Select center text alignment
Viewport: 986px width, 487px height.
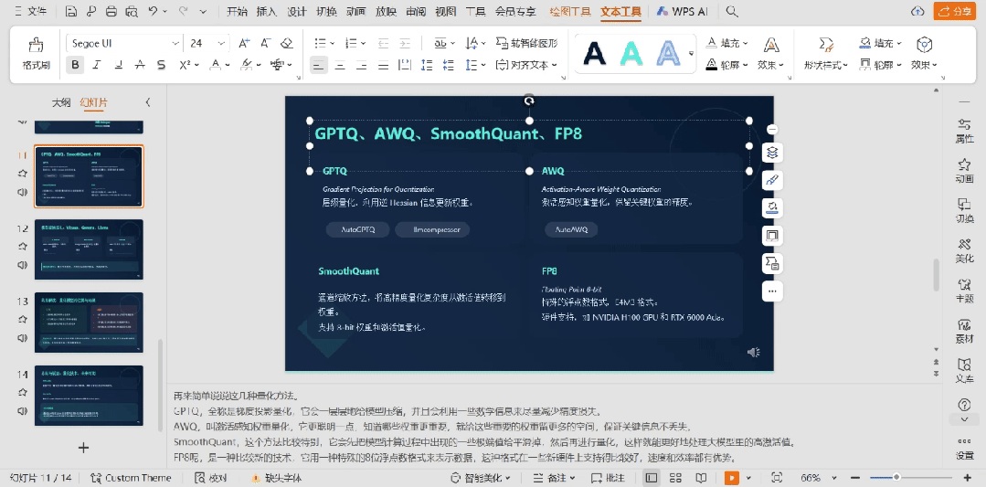[340, 65]
